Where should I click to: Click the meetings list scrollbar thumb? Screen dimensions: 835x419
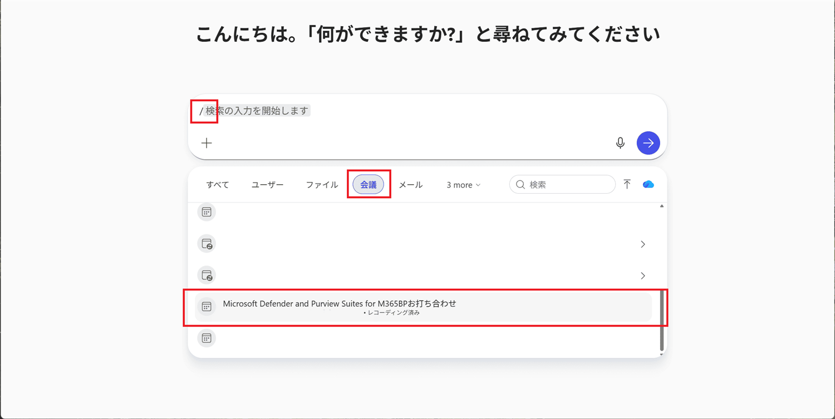pyautogui.click(x=662, y=319)
